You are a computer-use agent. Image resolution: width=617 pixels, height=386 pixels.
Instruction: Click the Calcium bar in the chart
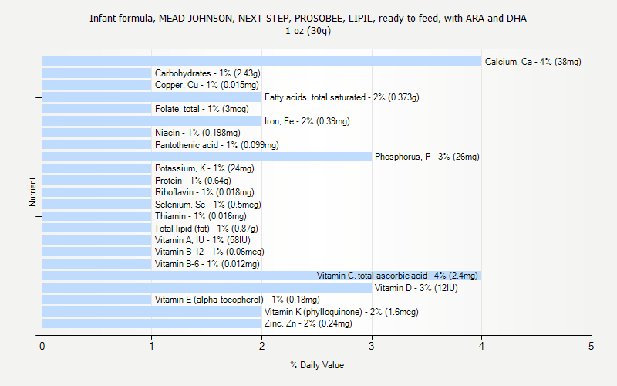pos(261,62)
